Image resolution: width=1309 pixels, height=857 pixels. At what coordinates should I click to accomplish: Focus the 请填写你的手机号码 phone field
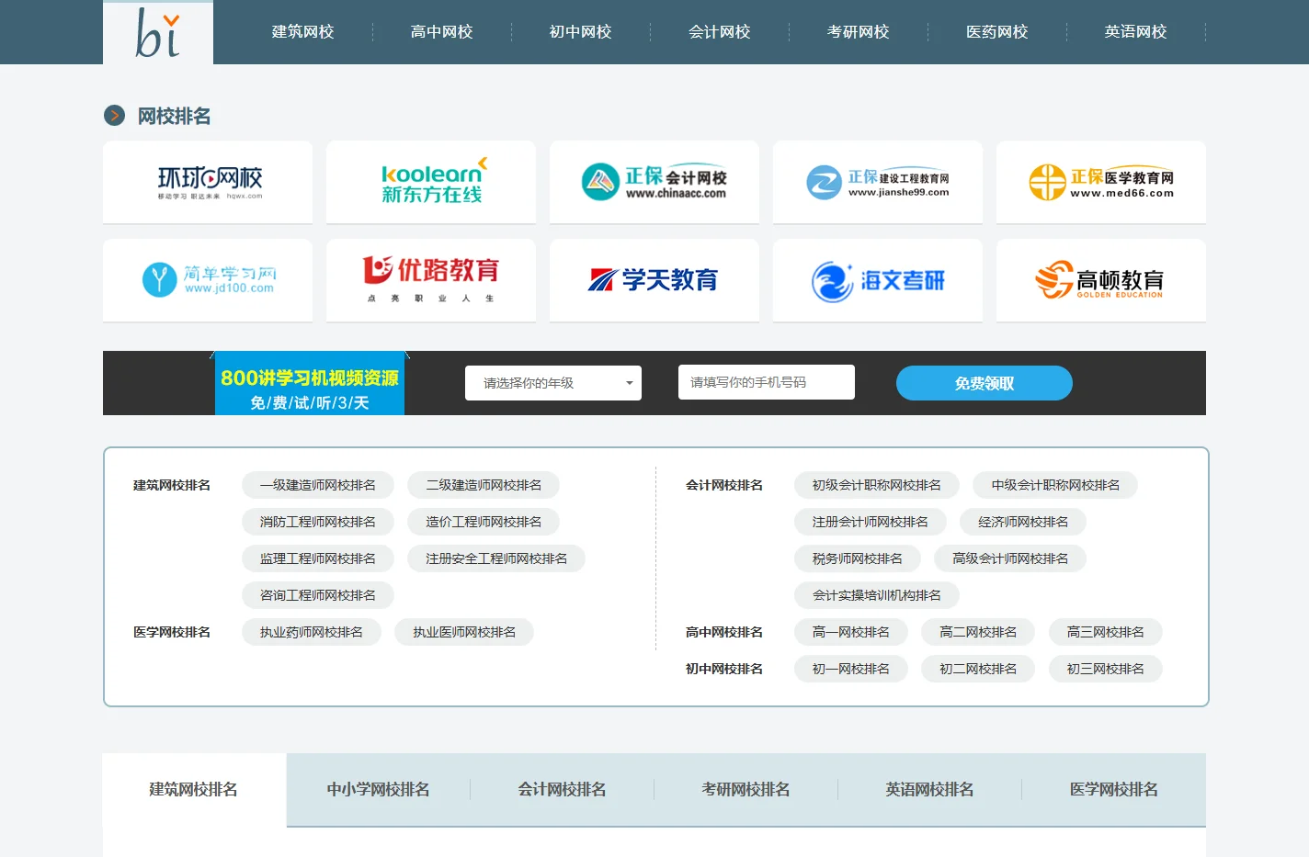click(x=767, y=382)
